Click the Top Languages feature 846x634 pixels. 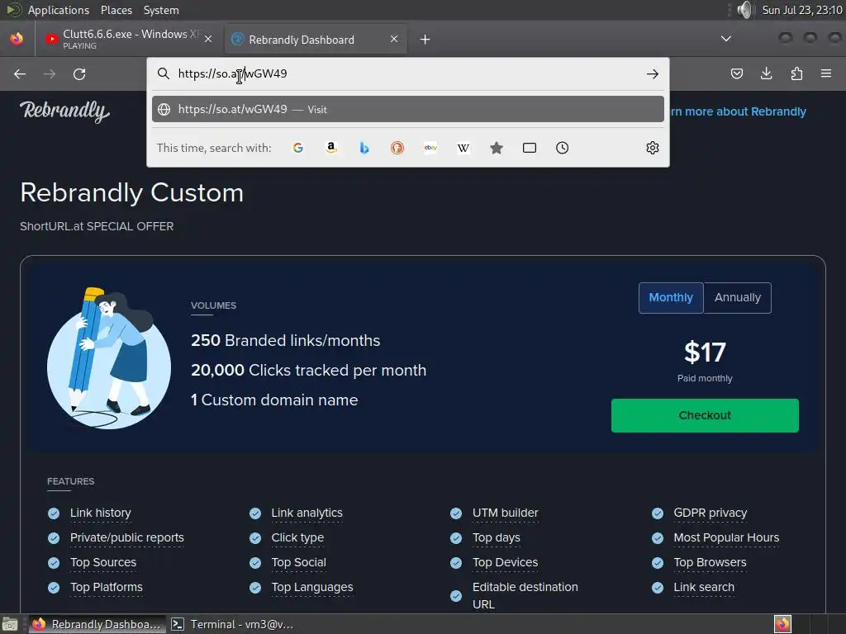tap(311, 587)
